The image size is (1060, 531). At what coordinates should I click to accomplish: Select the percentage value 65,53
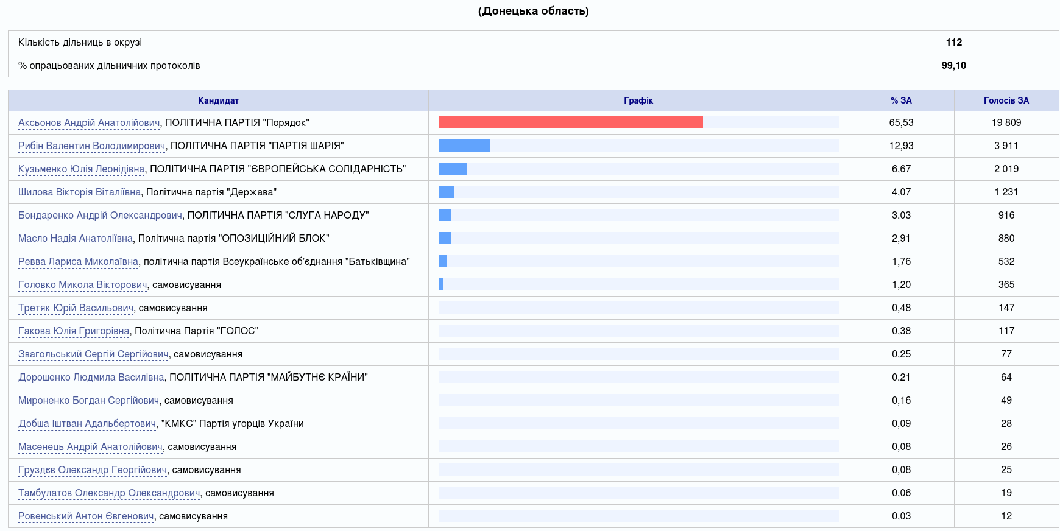[x=901, y=122]
